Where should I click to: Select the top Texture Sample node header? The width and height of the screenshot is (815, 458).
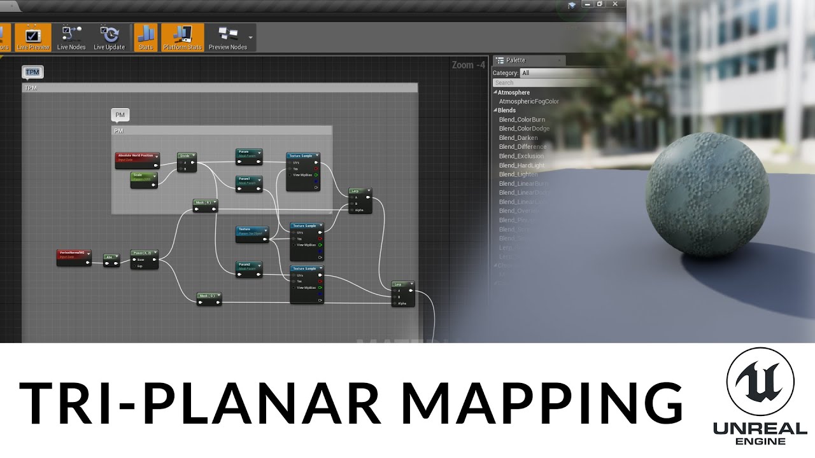pyautogui.click(x=303, y=156)
